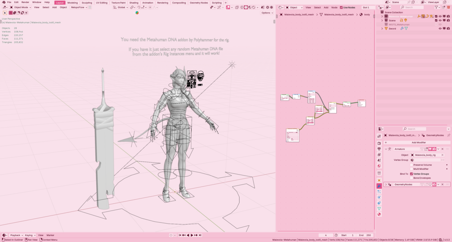Screen dimensions: 452x242
Task: Select the Select Box tool icon
Action: coord(5,13)
